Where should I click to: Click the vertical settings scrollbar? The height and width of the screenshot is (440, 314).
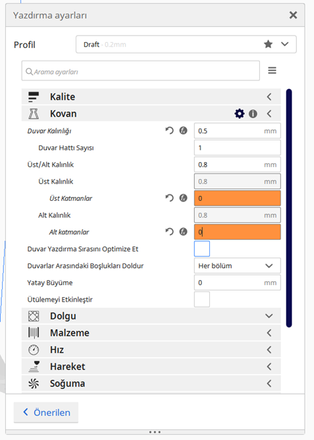(289, 208)
